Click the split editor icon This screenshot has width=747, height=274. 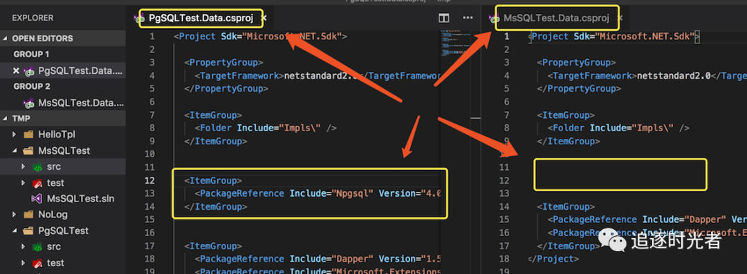tap(443, 18)
